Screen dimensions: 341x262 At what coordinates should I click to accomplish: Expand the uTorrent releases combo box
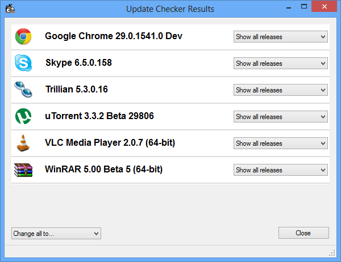[x=281, y=117]
